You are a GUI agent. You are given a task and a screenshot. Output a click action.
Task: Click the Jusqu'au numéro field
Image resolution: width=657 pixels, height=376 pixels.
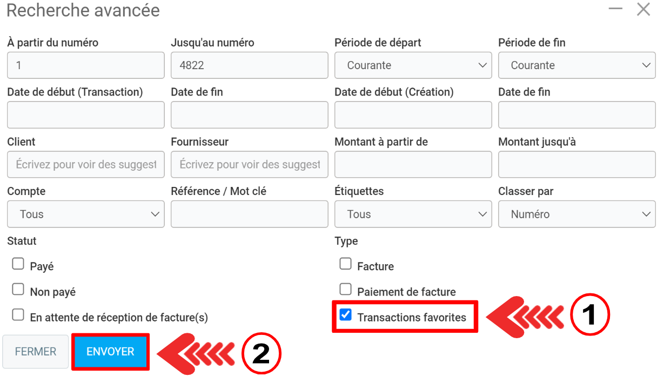(x=249, y=65)
